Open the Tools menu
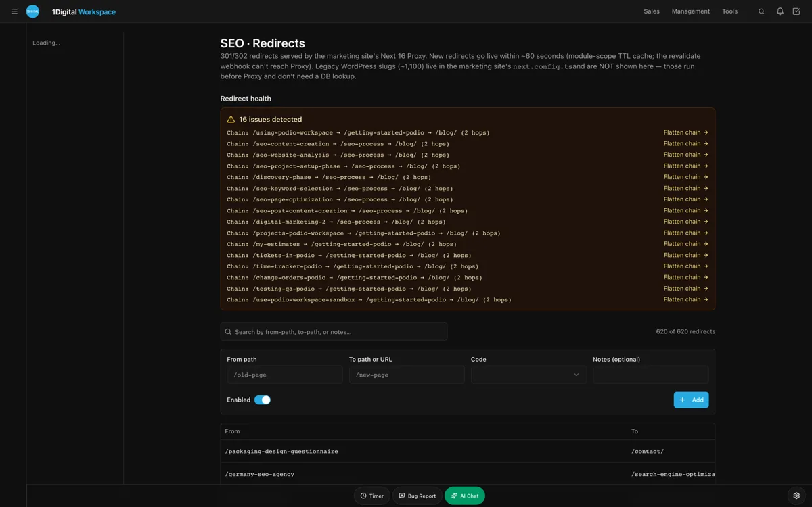812x507 pixels. click(x=729, y=11)
